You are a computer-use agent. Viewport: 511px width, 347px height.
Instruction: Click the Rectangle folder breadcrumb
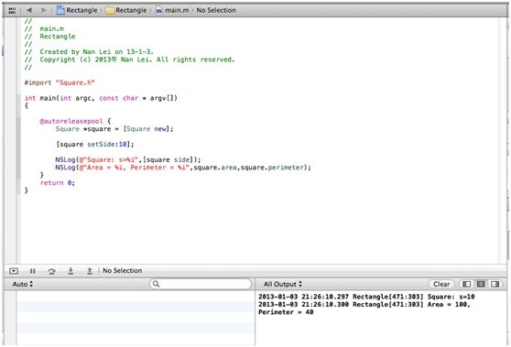pyautogui.click(x=126, y=10)
